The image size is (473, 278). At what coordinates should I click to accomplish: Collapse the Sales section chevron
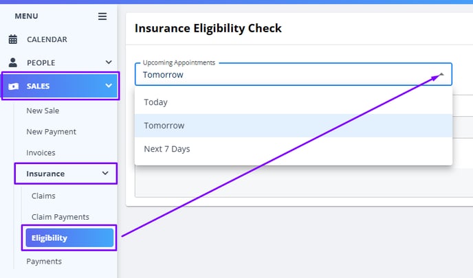click(109, 86)
